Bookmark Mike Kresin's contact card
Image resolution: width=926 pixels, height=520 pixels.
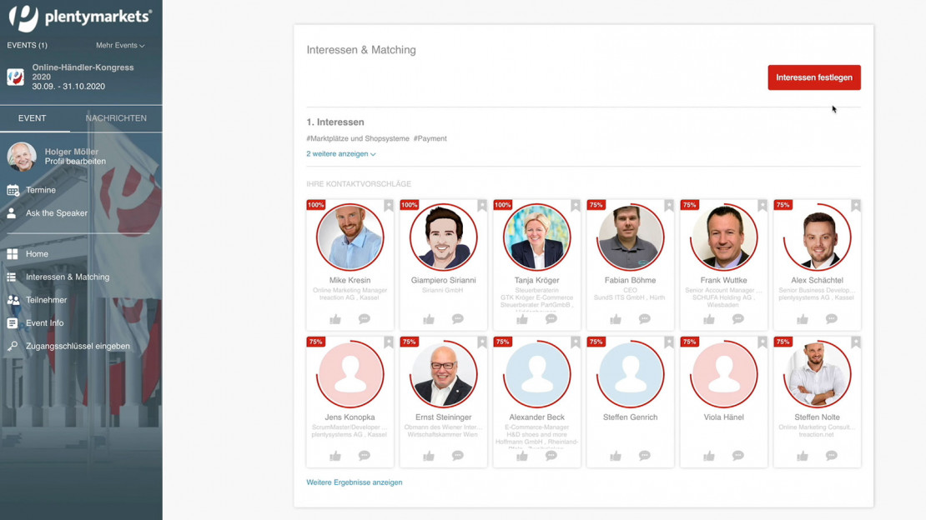(x=389, y=205)
